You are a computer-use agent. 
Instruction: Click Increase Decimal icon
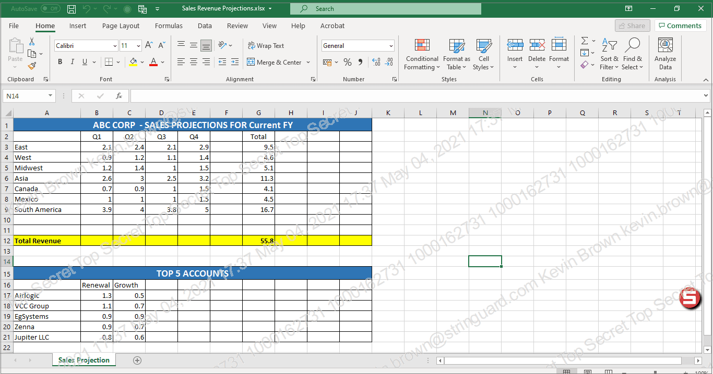[x=376, y=63]
